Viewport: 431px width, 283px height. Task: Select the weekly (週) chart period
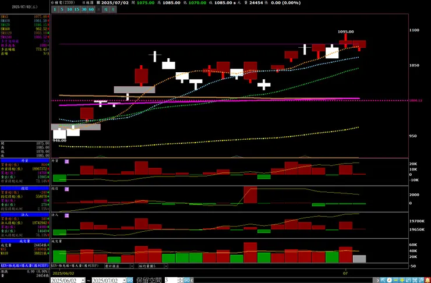tap(105, 9)
